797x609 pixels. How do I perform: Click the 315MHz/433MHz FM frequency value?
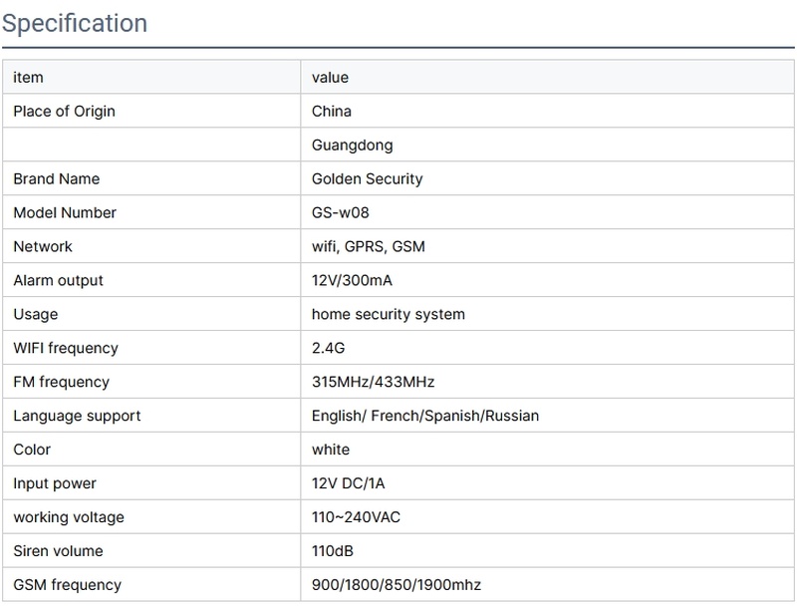tap(374, 383)
